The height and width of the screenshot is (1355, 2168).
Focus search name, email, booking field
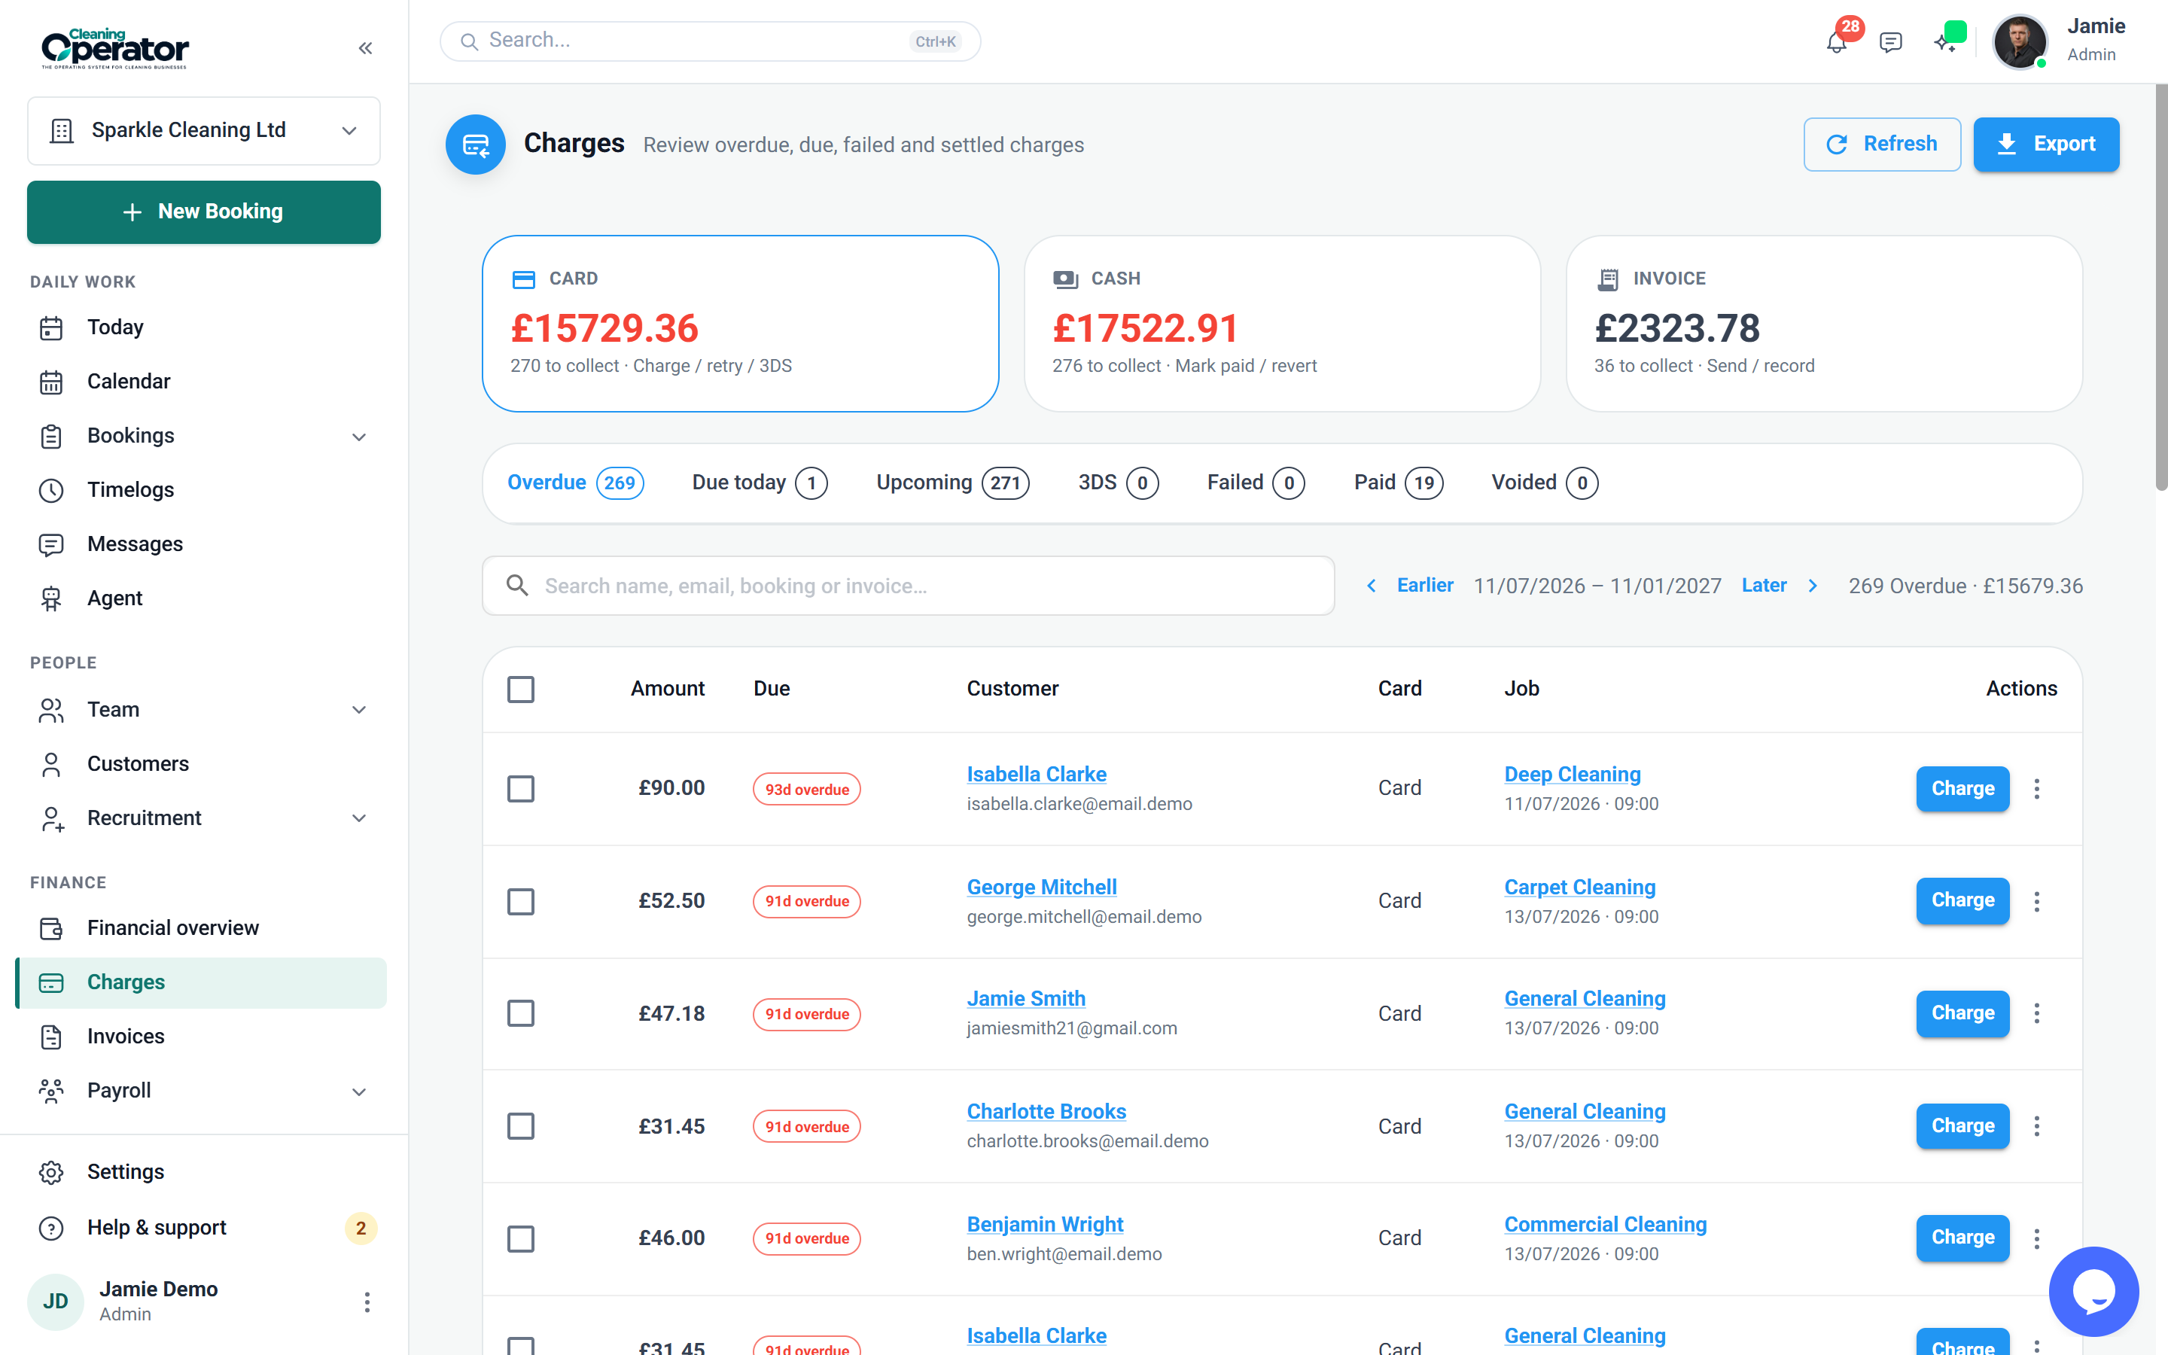tap(909, 586)
